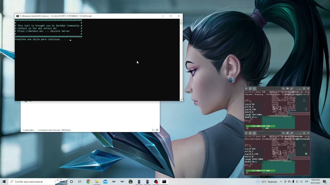330x185 pixels.
Task: Click 'exp/h 700' stat in upper bot
Action: tap(250, 109)
